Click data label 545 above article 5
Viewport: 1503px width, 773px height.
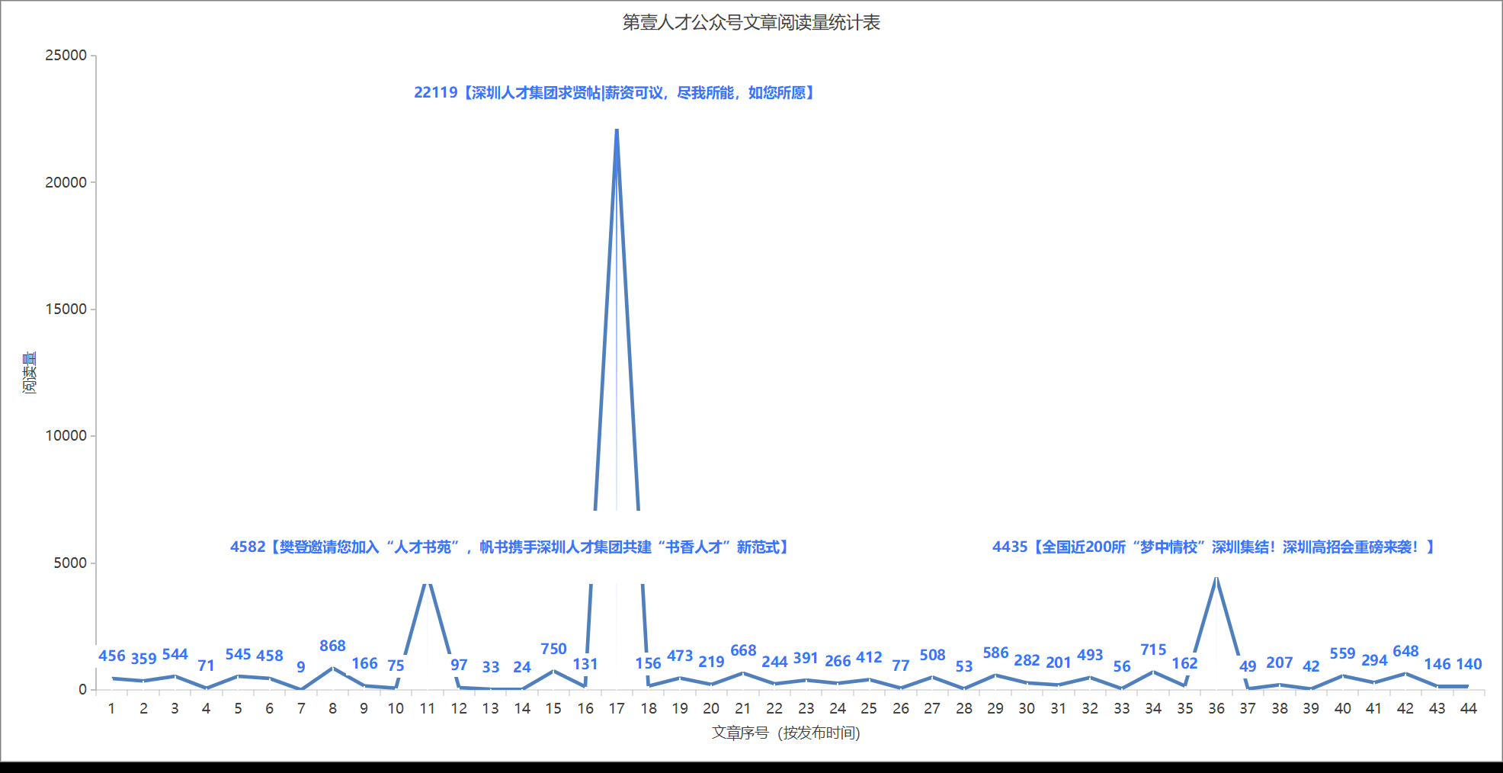[x=238, y=654]
